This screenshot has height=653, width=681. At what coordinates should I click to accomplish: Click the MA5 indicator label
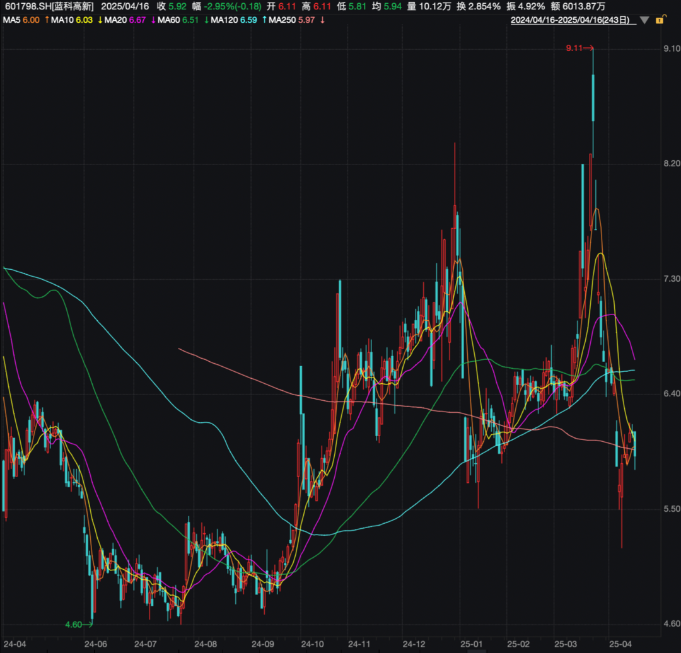click(x=11, y=20)
